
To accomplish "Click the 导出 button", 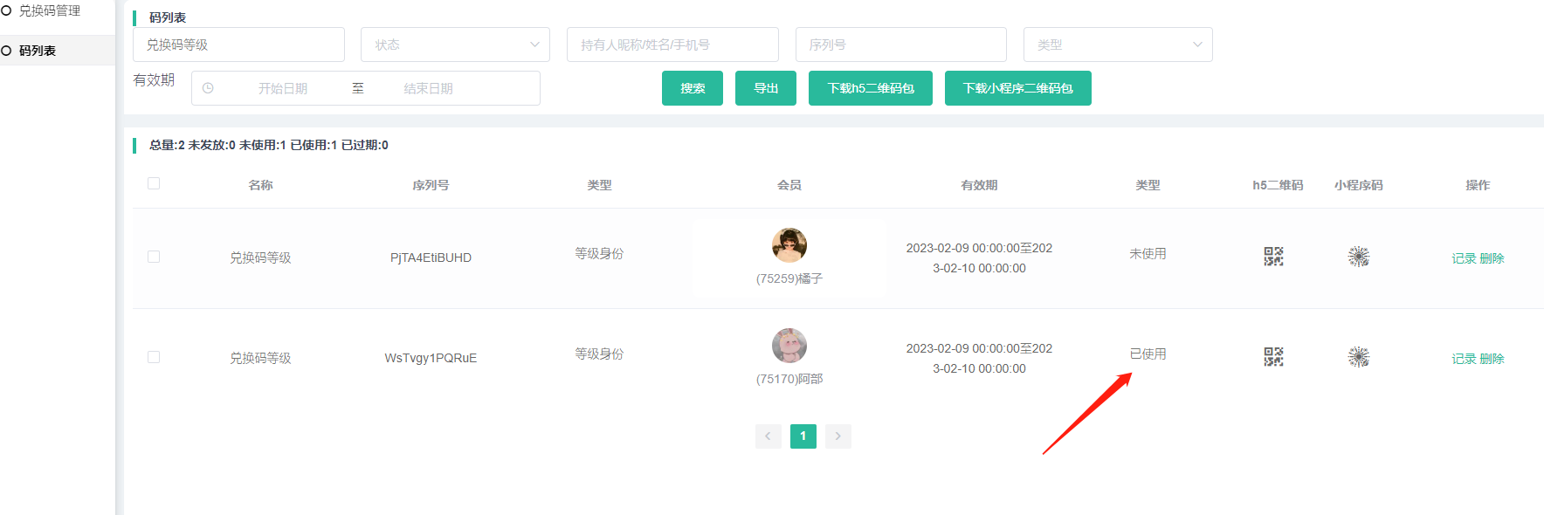I will (766, 88).
